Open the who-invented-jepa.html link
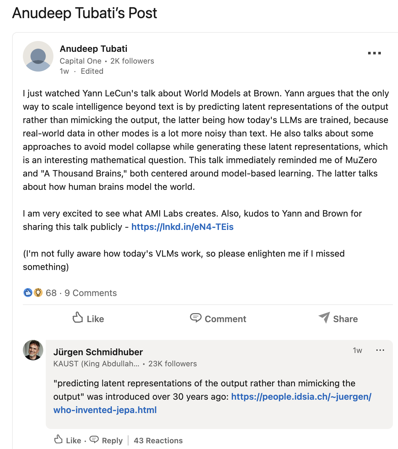 click(105, 410)
